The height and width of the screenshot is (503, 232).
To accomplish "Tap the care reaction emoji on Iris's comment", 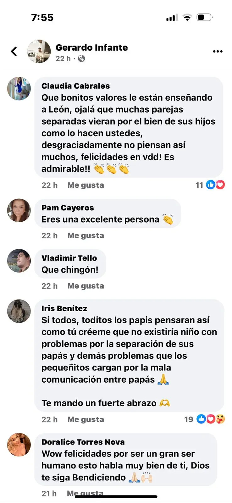I will (220, 419).
